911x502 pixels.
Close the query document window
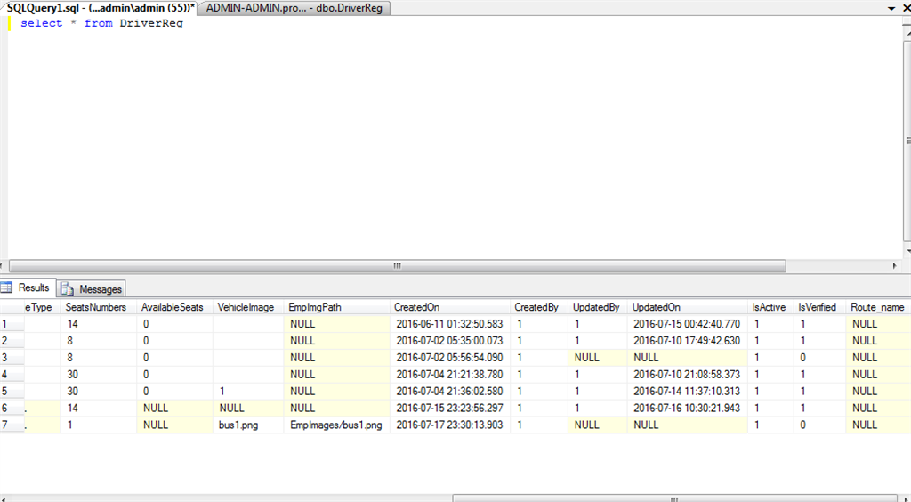tap(906, 8)
